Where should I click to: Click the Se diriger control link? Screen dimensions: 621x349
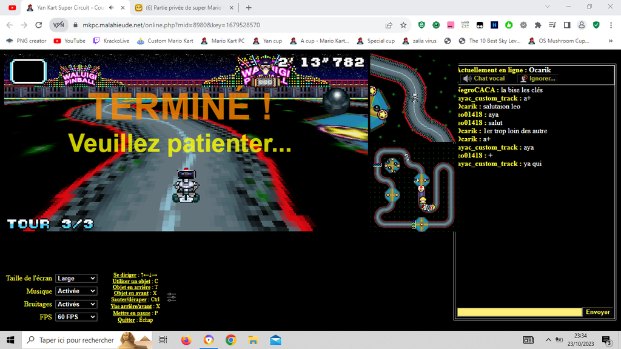[x=125, y=275]
